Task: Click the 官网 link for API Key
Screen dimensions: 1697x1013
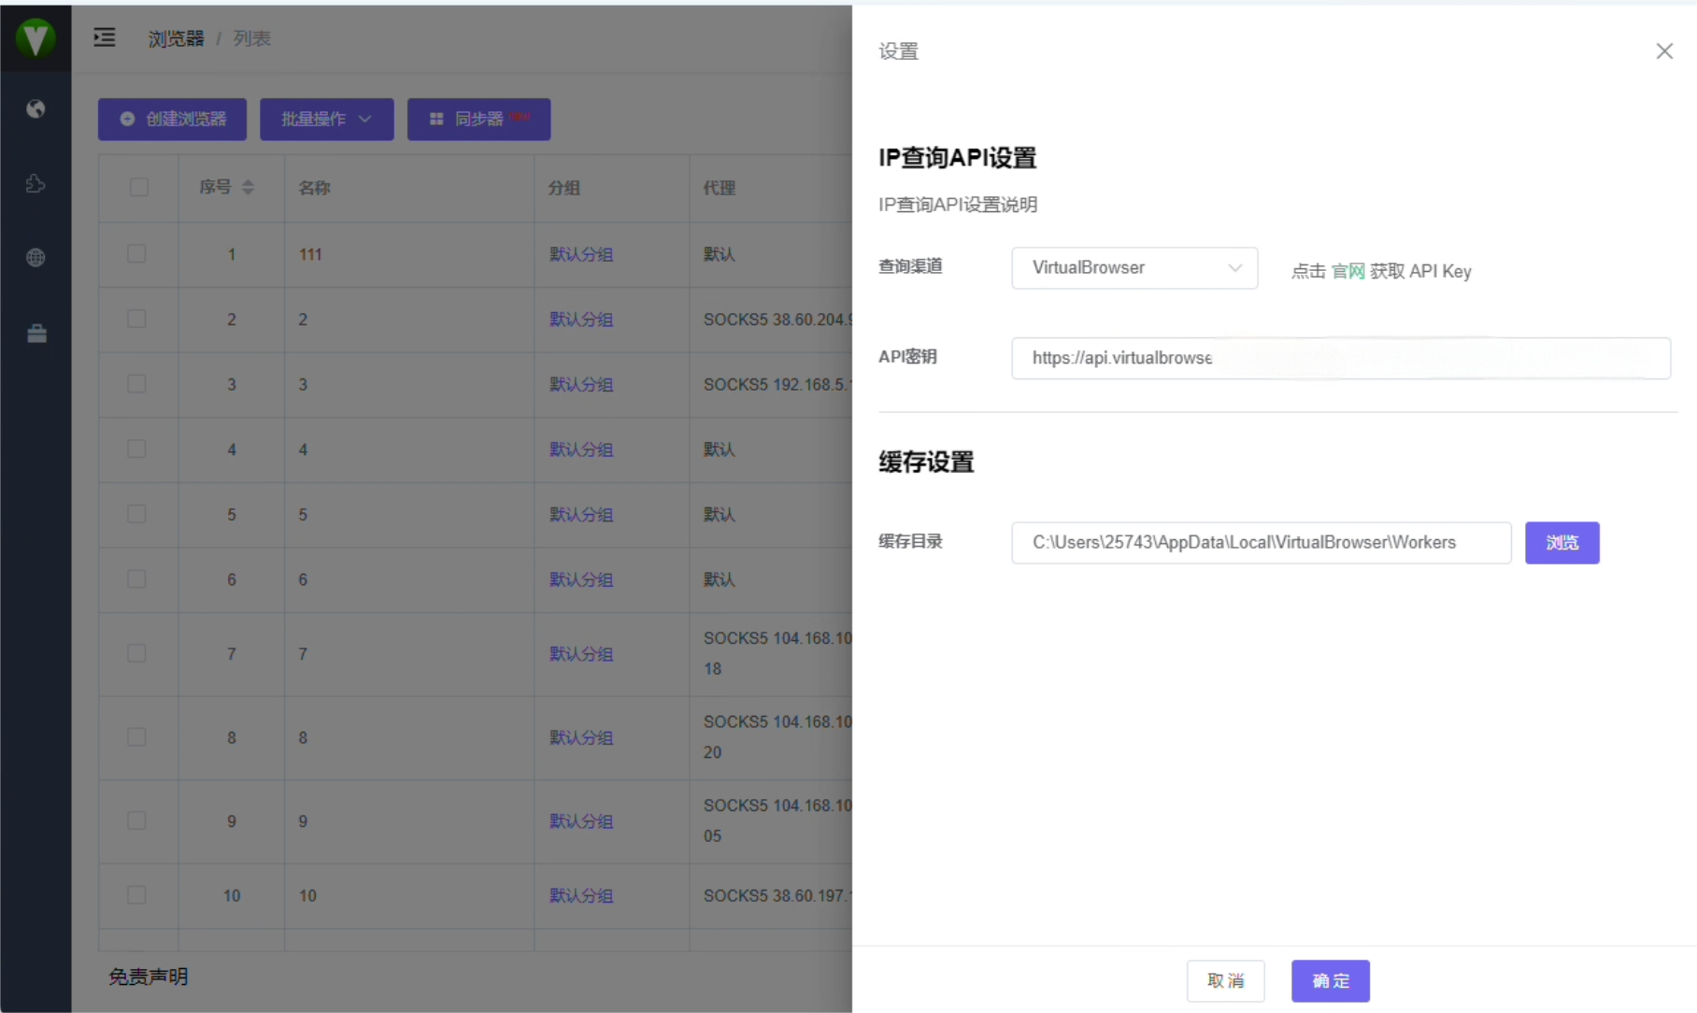Action: coord(1348,271)
